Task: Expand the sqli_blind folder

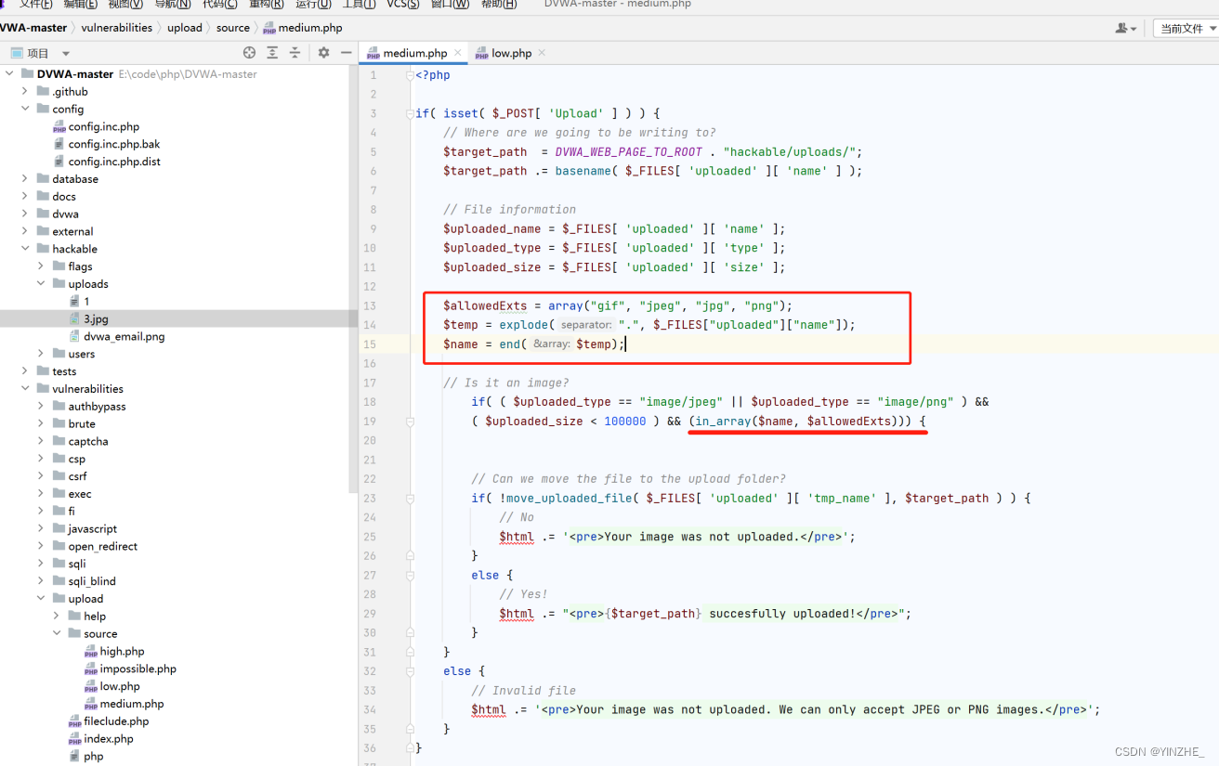Action: coord(41,581)
